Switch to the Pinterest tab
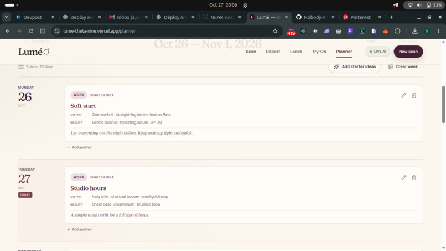The image size is (446, 251). click(360, 17)
